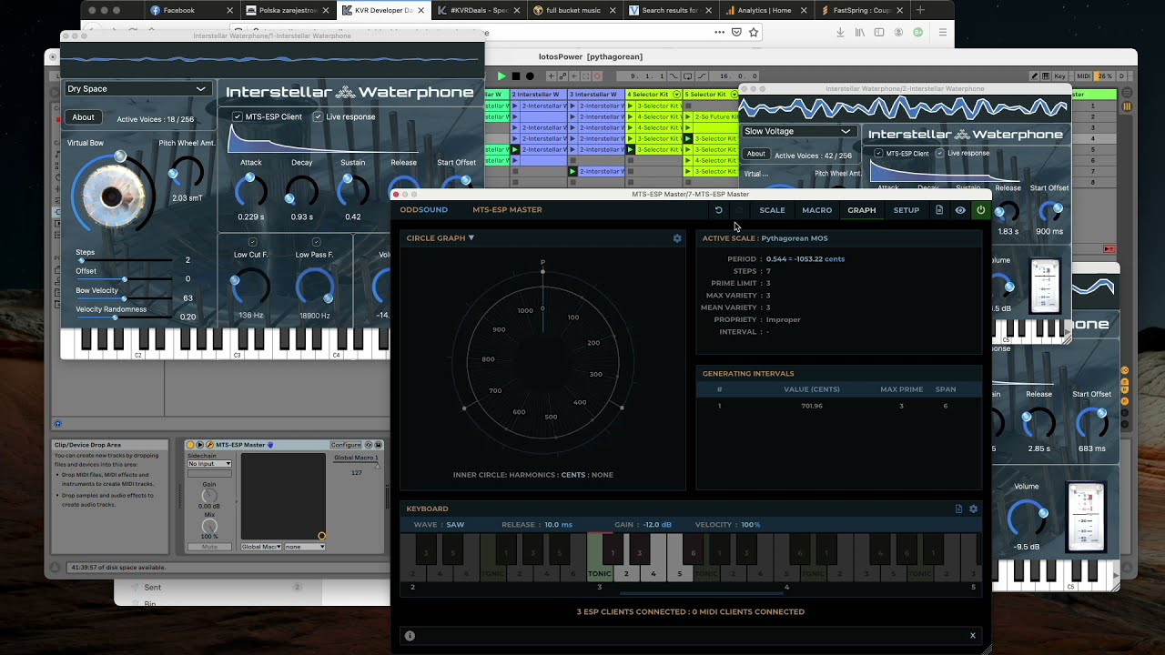Click the TONIC key on the MTS-ESP keyboard
Image resolution: width=1165 pixels, height=655 pixels.
point(600,558)
